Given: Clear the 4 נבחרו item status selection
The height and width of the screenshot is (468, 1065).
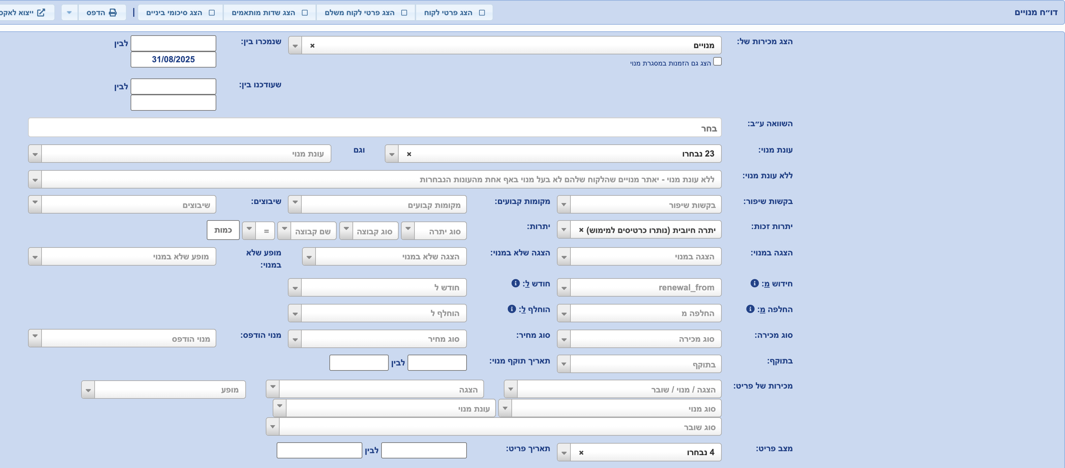Looking at the screenshot, I should pyautogui.click(x=581, y=452).
